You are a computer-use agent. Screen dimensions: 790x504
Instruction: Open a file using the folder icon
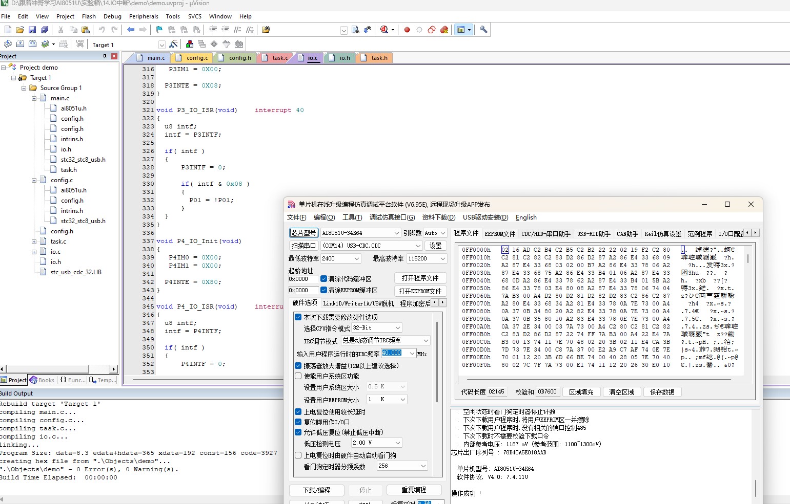click(x=20, y=30)
